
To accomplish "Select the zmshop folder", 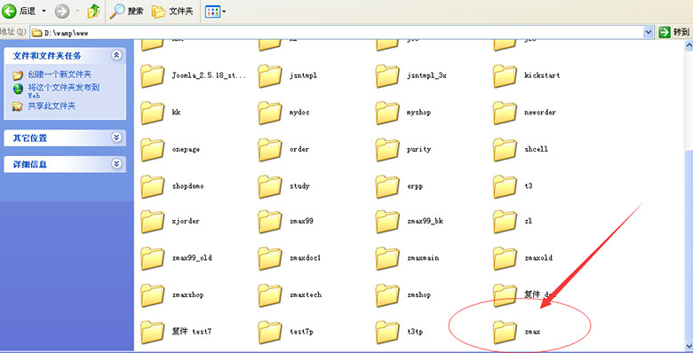I will [x=402, y=295].
